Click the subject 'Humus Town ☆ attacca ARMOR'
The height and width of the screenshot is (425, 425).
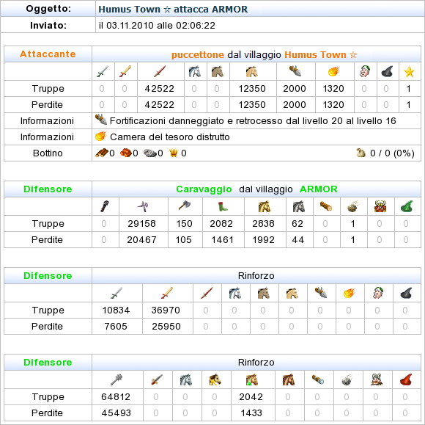coord(173,10)
